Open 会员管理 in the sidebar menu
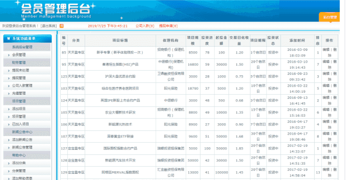Screen dimensions: 348x180 [x=19, y=55]
